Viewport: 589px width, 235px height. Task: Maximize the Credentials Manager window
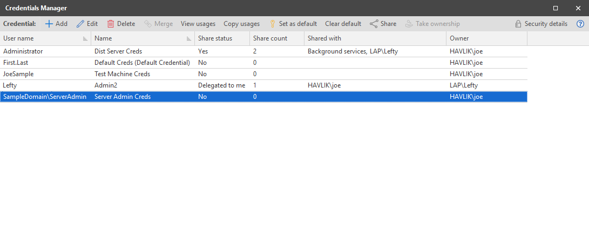click(556, 8)
